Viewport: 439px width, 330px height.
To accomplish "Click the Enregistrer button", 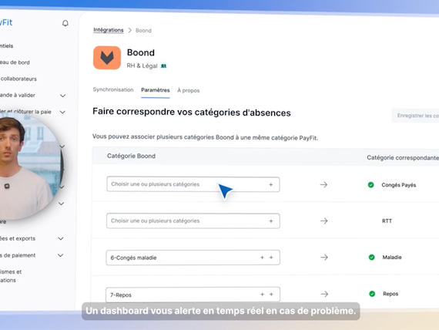I will coord(415,116).
